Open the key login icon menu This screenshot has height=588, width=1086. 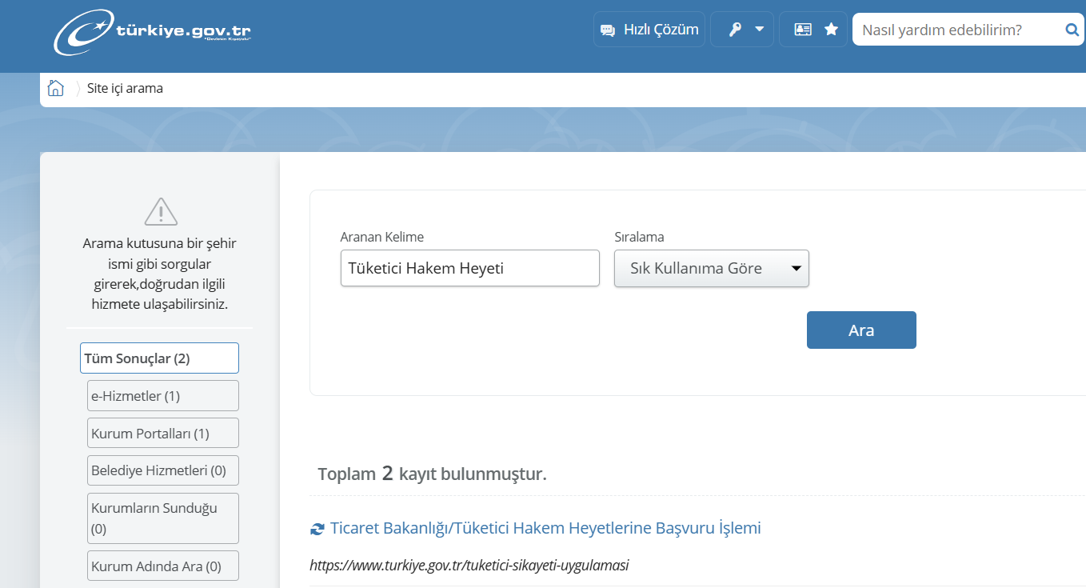point(735,30)
